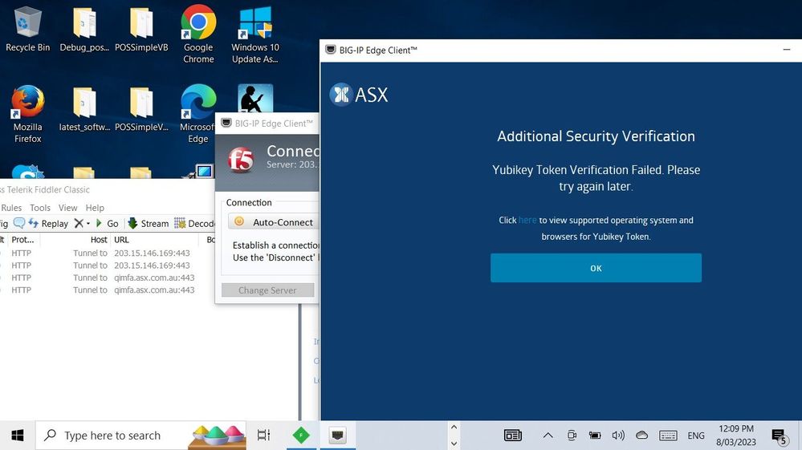This screenshot has width=802, height=450.
Task: Open Windows 10 Update Assistant shortcut
Action: point(255,34)
